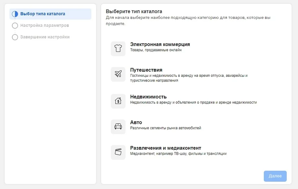Viewport: 298px width, 189px height.
Task: Click the airplane icon for Путешествия
Action: coord(118,74)
